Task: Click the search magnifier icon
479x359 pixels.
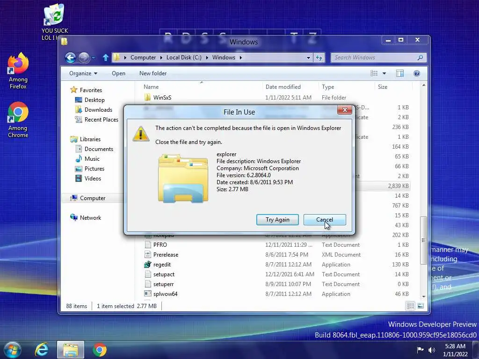Action: tap(421, 57)
